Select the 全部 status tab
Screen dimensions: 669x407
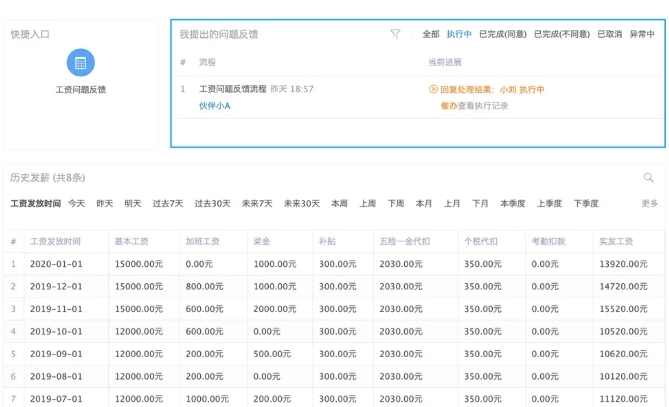[430, 34]
